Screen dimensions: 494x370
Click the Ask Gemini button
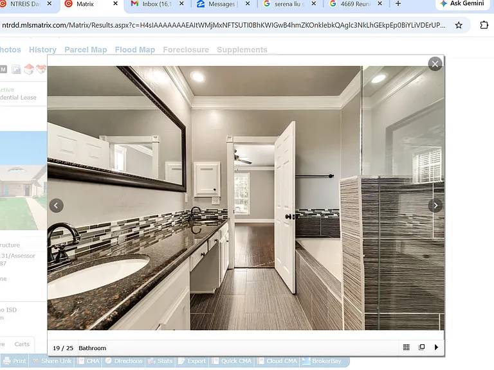[x=462, y=3]
